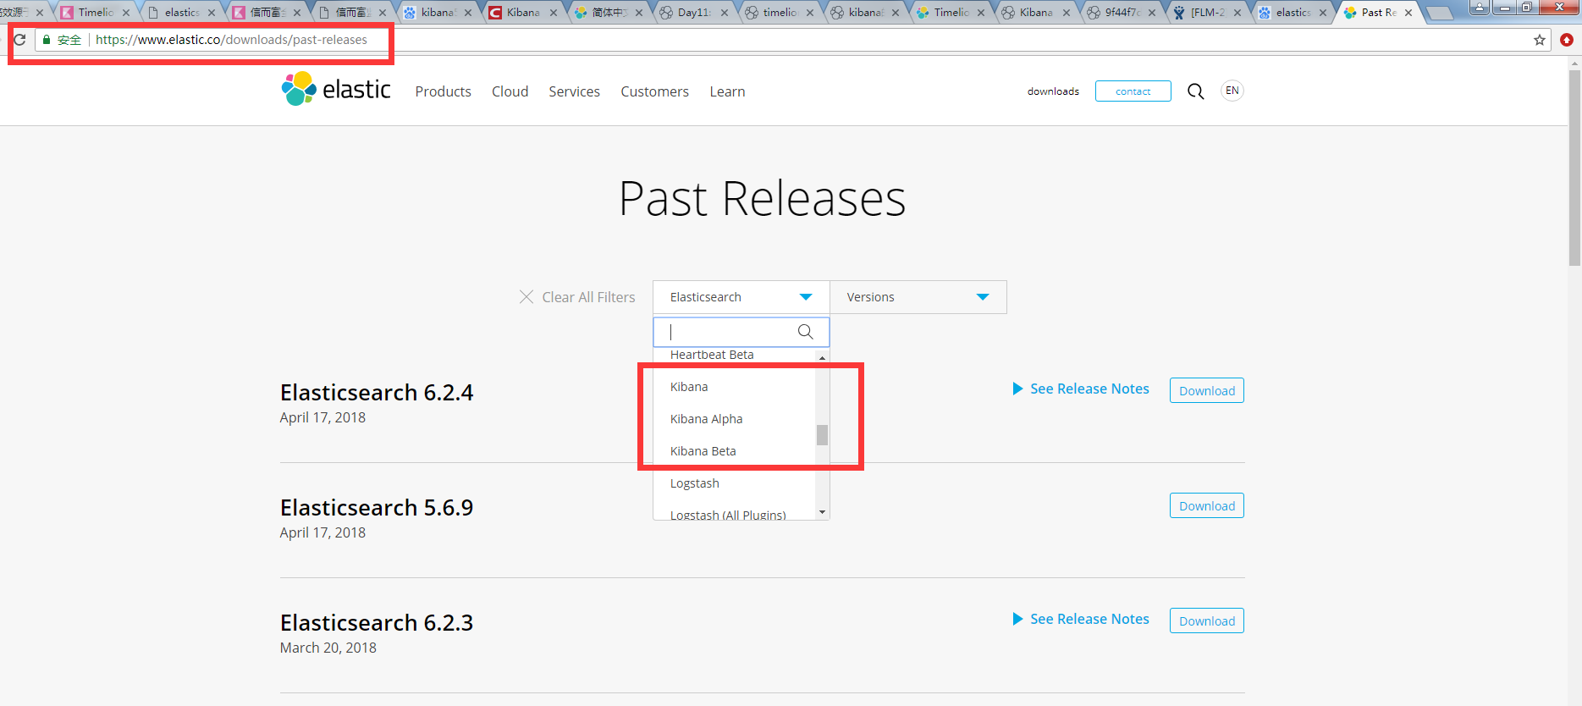
Task: Click product list scrollbar up arrow
Action: 822,357
